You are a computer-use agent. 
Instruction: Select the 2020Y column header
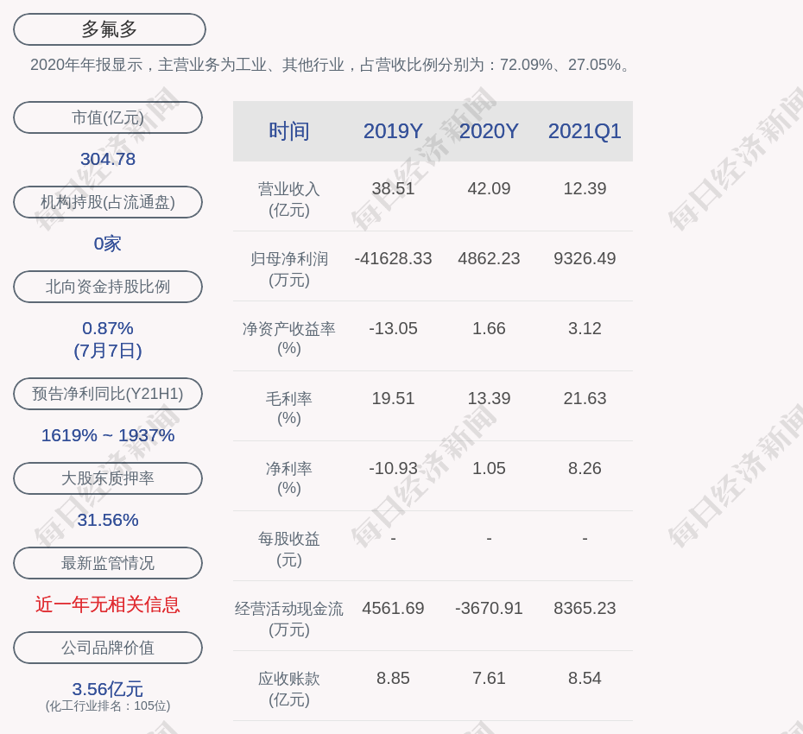point(489,131)
